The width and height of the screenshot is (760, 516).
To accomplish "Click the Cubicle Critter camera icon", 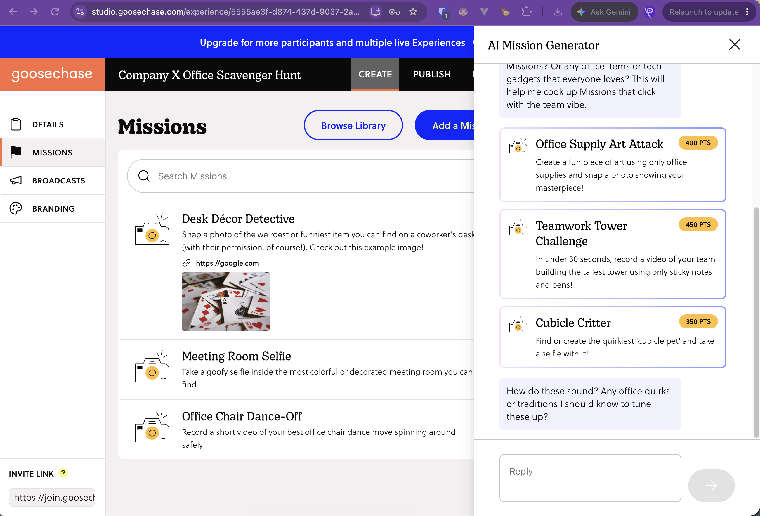I will click(518, 324).
